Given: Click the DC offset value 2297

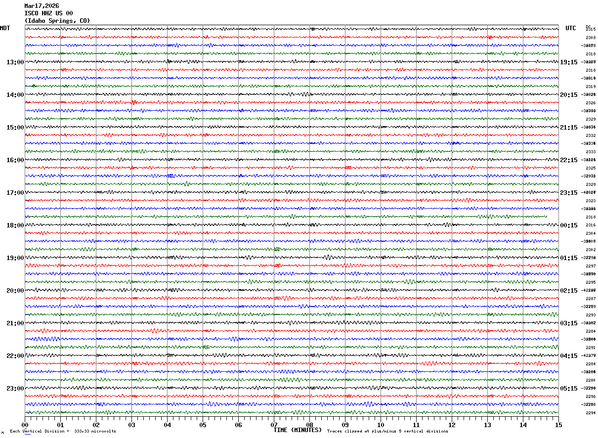Looking at the screenshot, I should pyautogui.click(x=590, y=266).
